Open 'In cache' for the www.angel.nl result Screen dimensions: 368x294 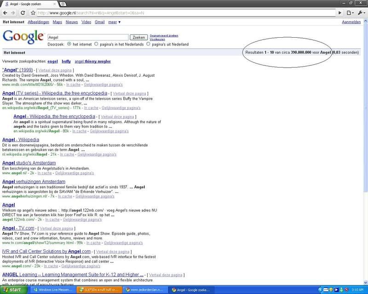click(45, 173)
